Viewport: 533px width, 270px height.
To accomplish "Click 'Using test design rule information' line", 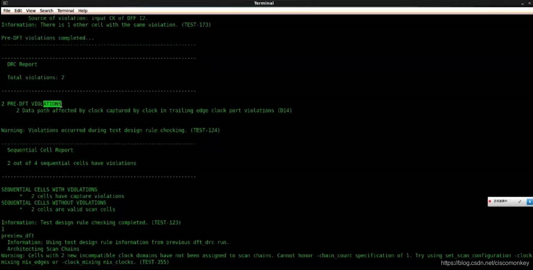I will point(118,242).
